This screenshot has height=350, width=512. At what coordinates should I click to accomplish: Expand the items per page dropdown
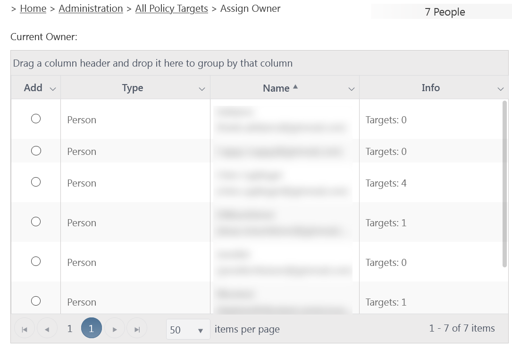coord(200,330)
